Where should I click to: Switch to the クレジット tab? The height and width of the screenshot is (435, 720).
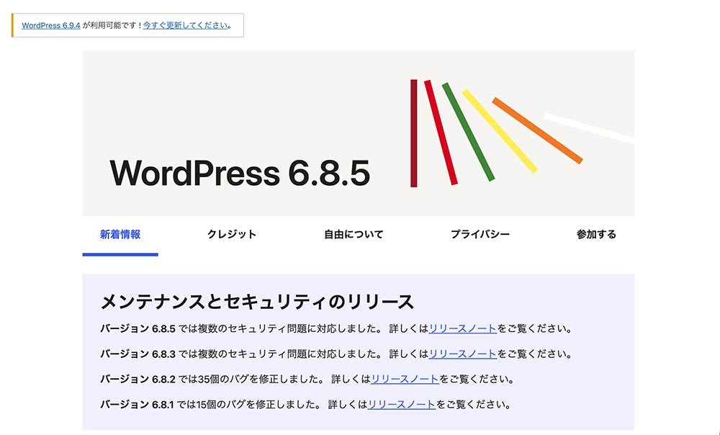coord(230,234)
